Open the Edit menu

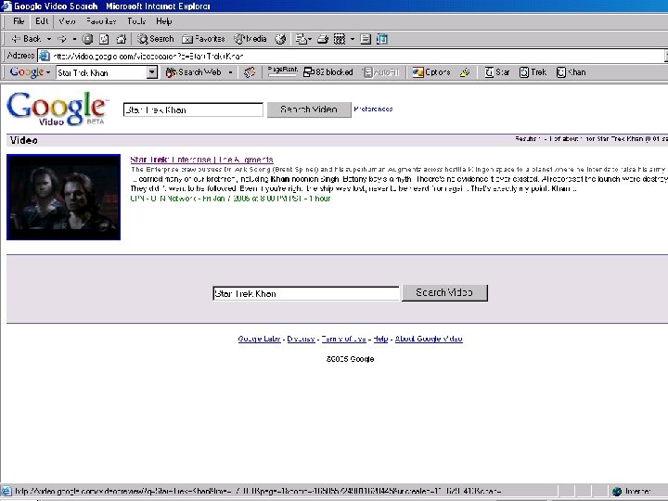(42, 21)
